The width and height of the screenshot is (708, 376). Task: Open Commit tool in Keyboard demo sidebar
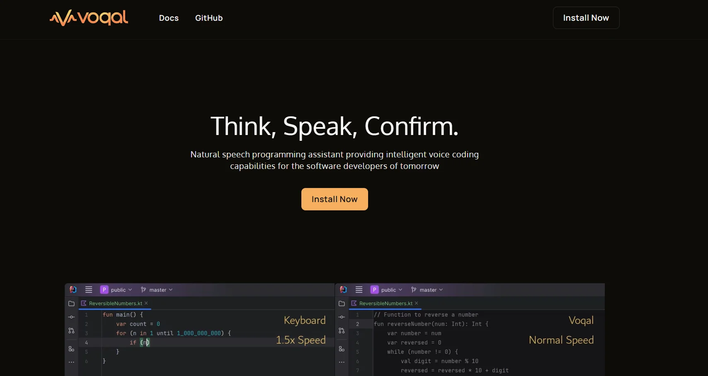[71, 317]
